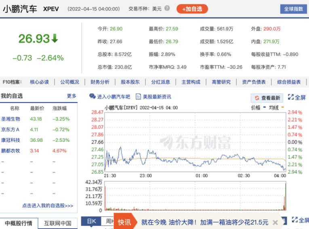Image resolution: width=309 pixels, height=229 pixels.
Task: Open the 美股最新资讯 link
Action: 157,97
